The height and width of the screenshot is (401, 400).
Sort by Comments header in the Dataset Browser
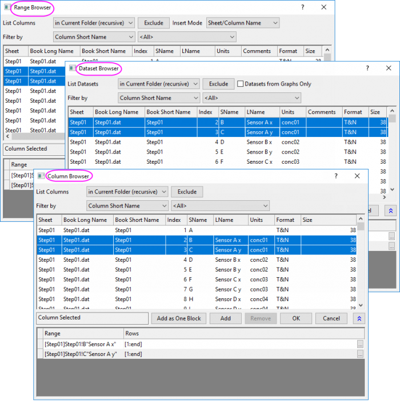click(x=324, y=112)
